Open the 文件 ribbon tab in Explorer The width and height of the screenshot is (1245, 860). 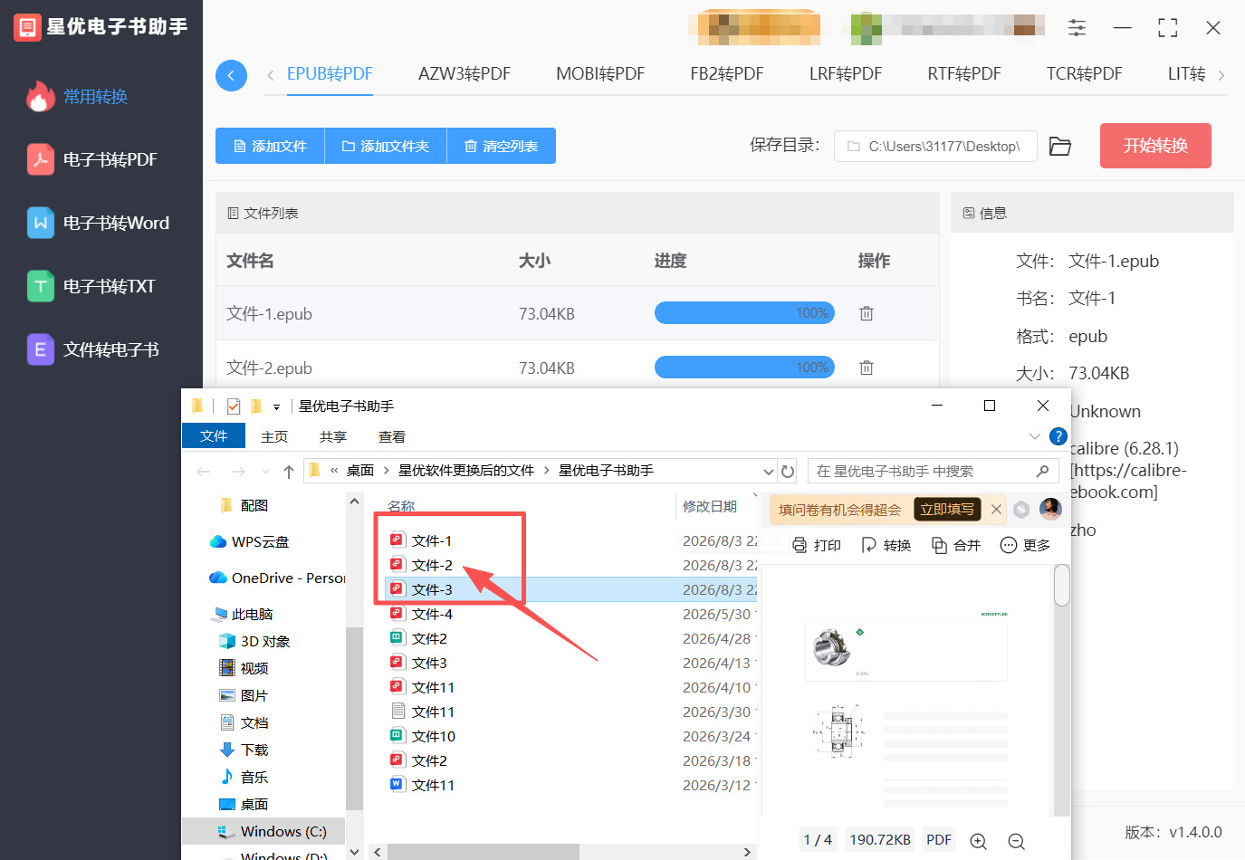tap(214, 436)
